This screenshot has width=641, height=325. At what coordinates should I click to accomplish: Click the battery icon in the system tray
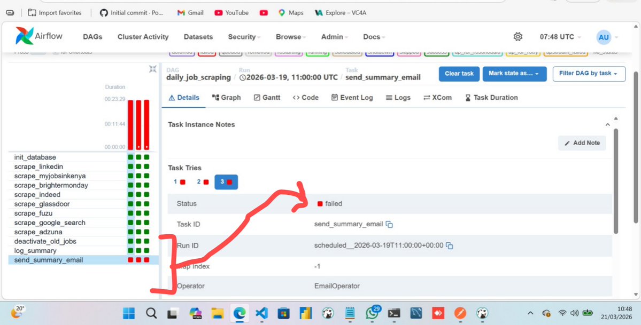588,313
